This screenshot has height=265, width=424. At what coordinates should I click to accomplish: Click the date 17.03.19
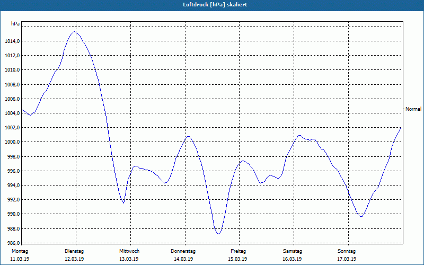tap(347, 259)
